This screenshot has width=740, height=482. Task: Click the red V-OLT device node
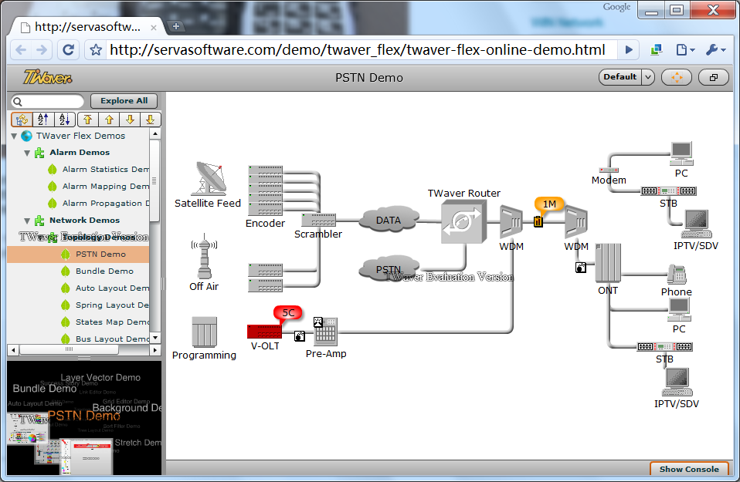click(264, 331)
